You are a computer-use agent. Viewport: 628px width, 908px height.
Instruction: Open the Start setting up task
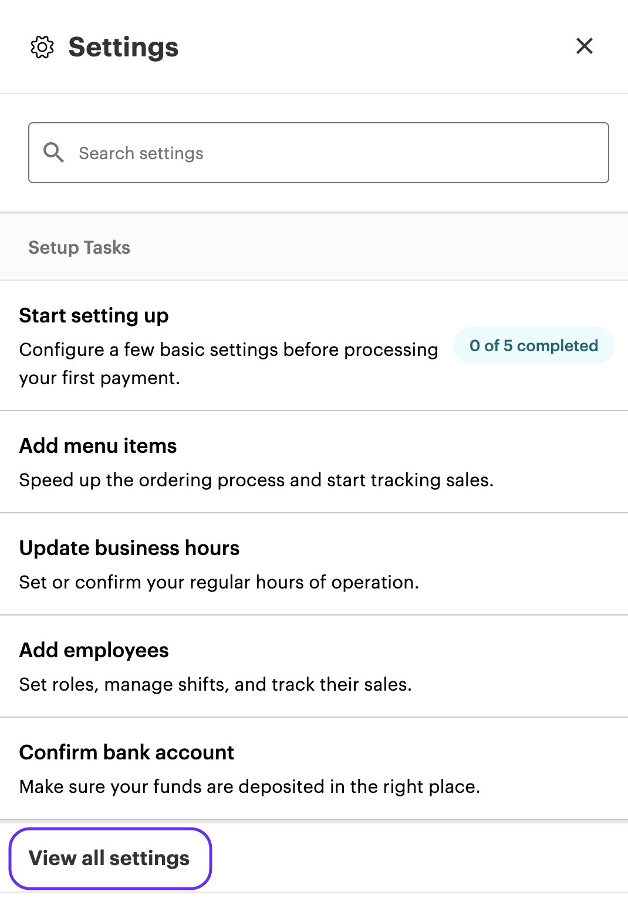click(94, 315)
